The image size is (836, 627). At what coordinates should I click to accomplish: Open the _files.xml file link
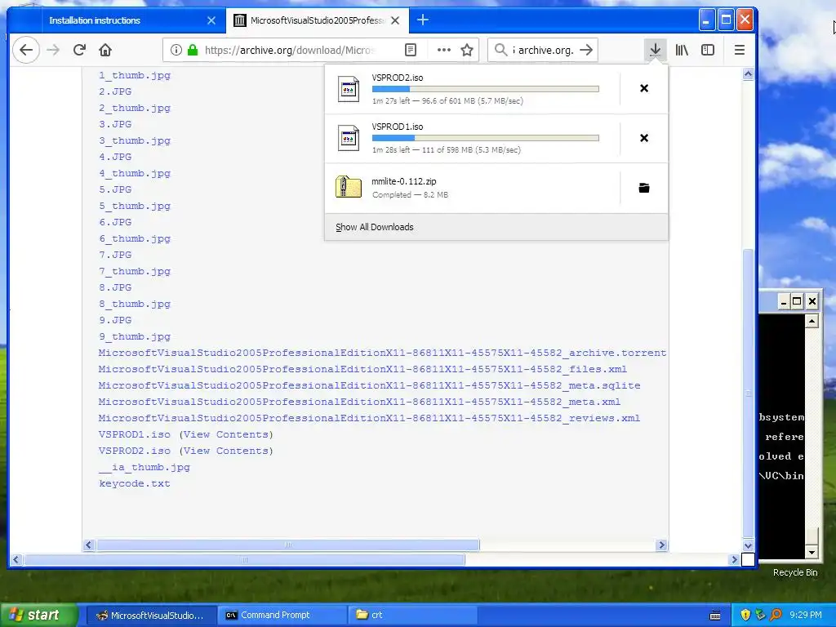click(x=362, y=369)
